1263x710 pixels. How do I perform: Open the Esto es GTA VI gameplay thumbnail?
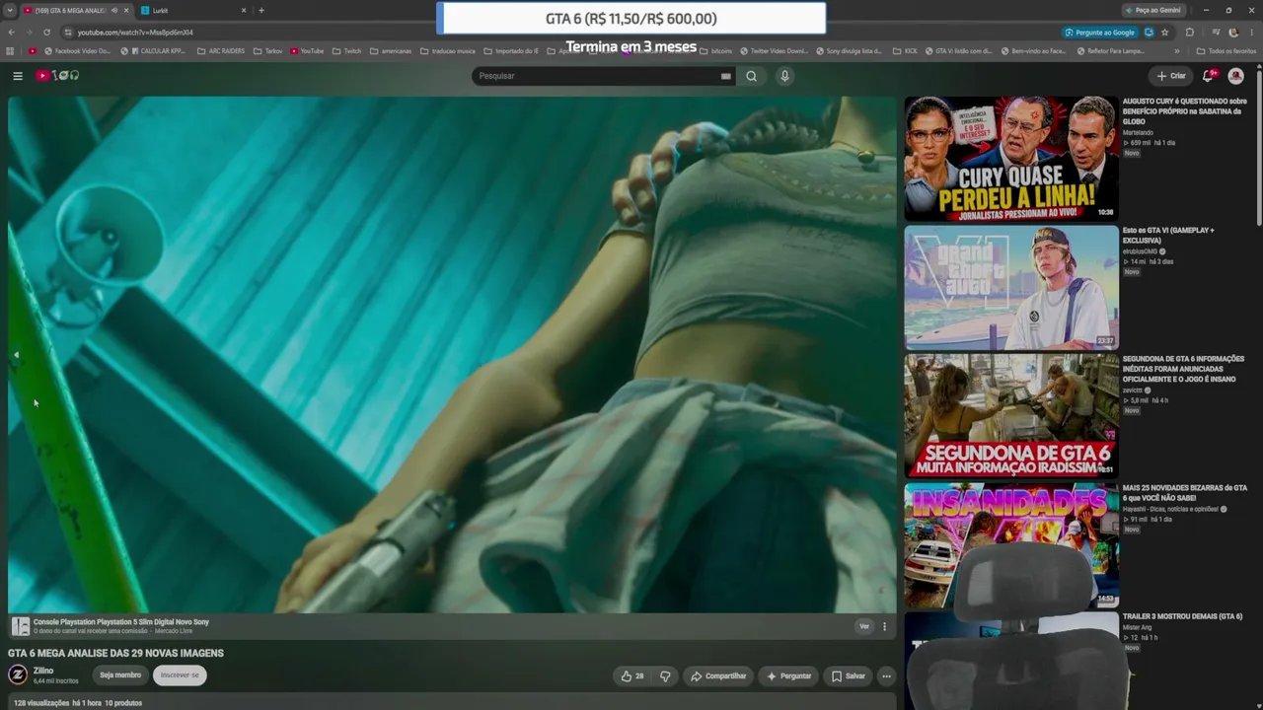(1011, 287)
